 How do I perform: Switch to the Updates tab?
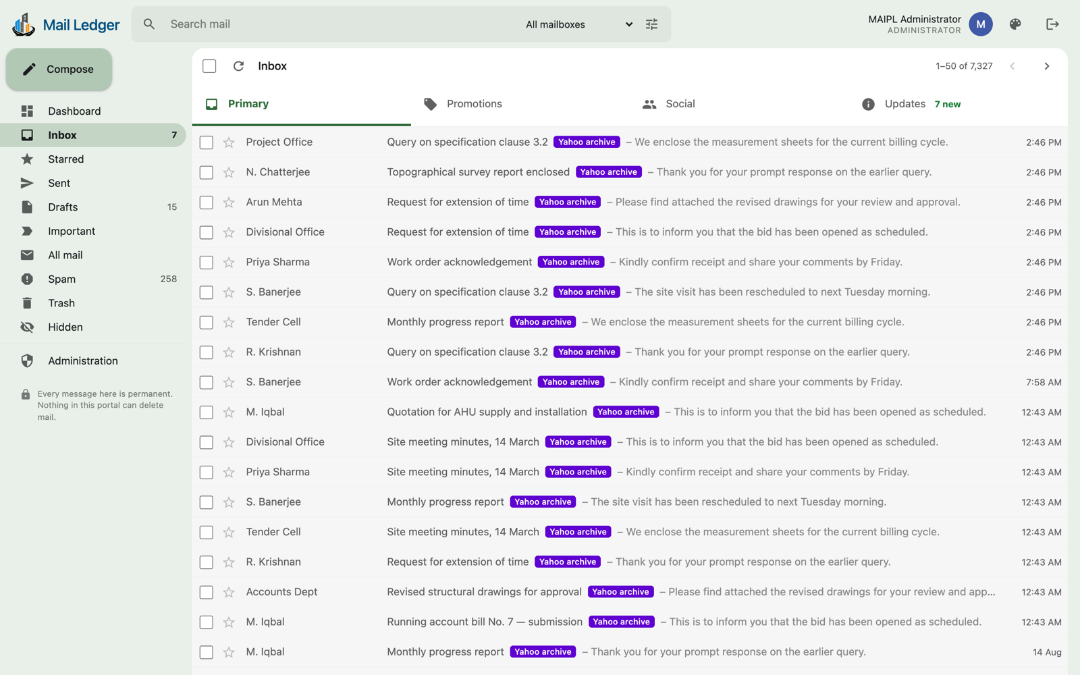coord(958,104)
